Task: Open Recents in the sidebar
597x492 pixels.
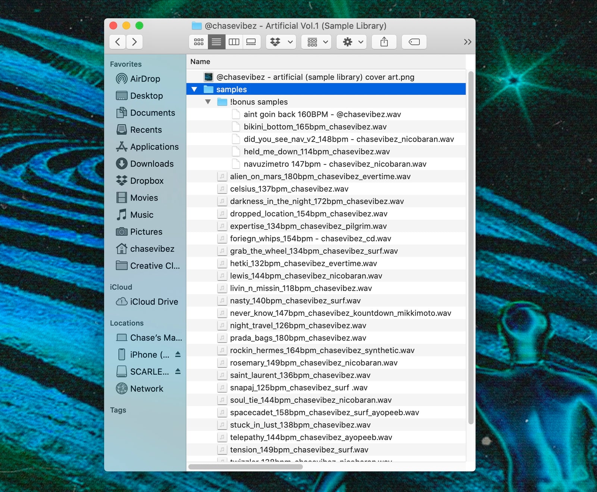Action: (146, 130)
